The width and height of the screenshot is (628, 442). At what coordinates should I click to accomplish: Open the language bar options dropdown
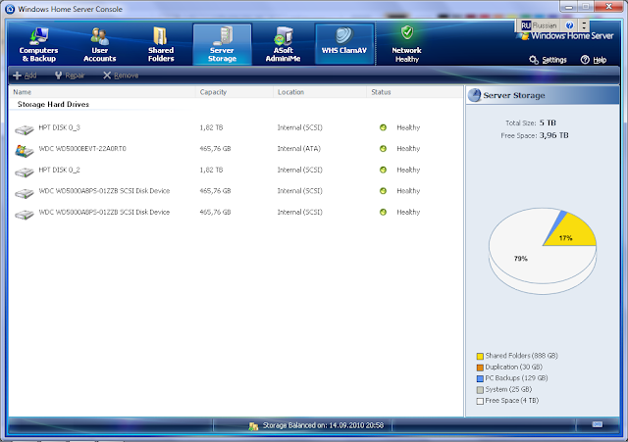pos(584,25)
